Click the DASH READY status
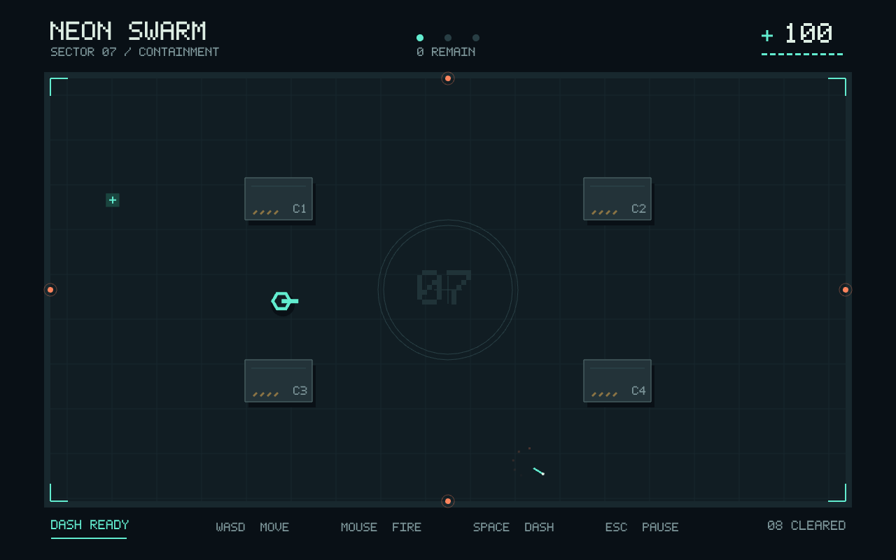This screenshot has width=896, height=560. [x=90, y=525]
